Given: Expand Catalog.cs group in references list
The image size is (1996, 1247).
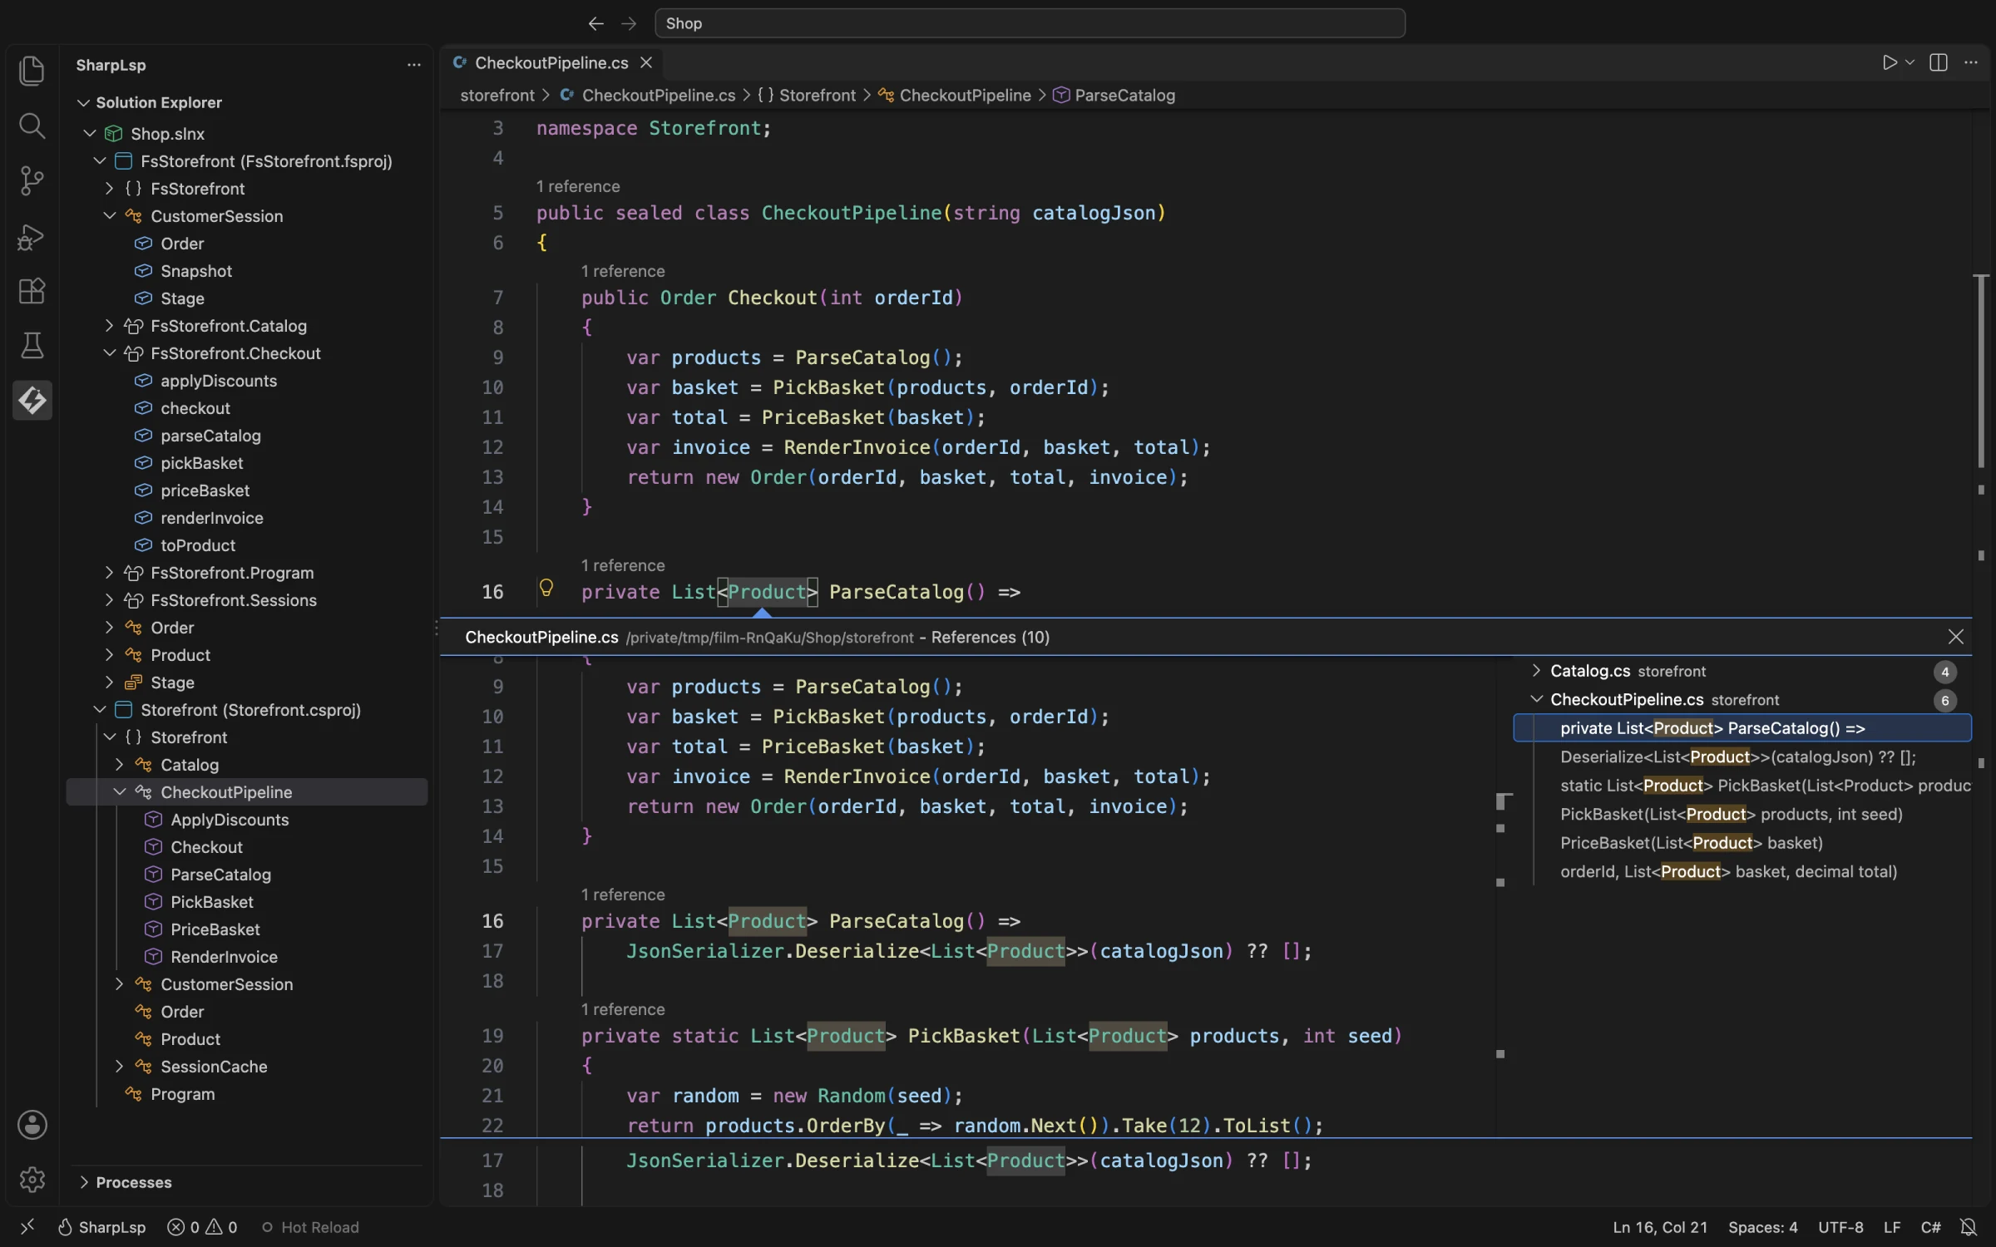Looking at the screenshot, I should pos(1536,671).
